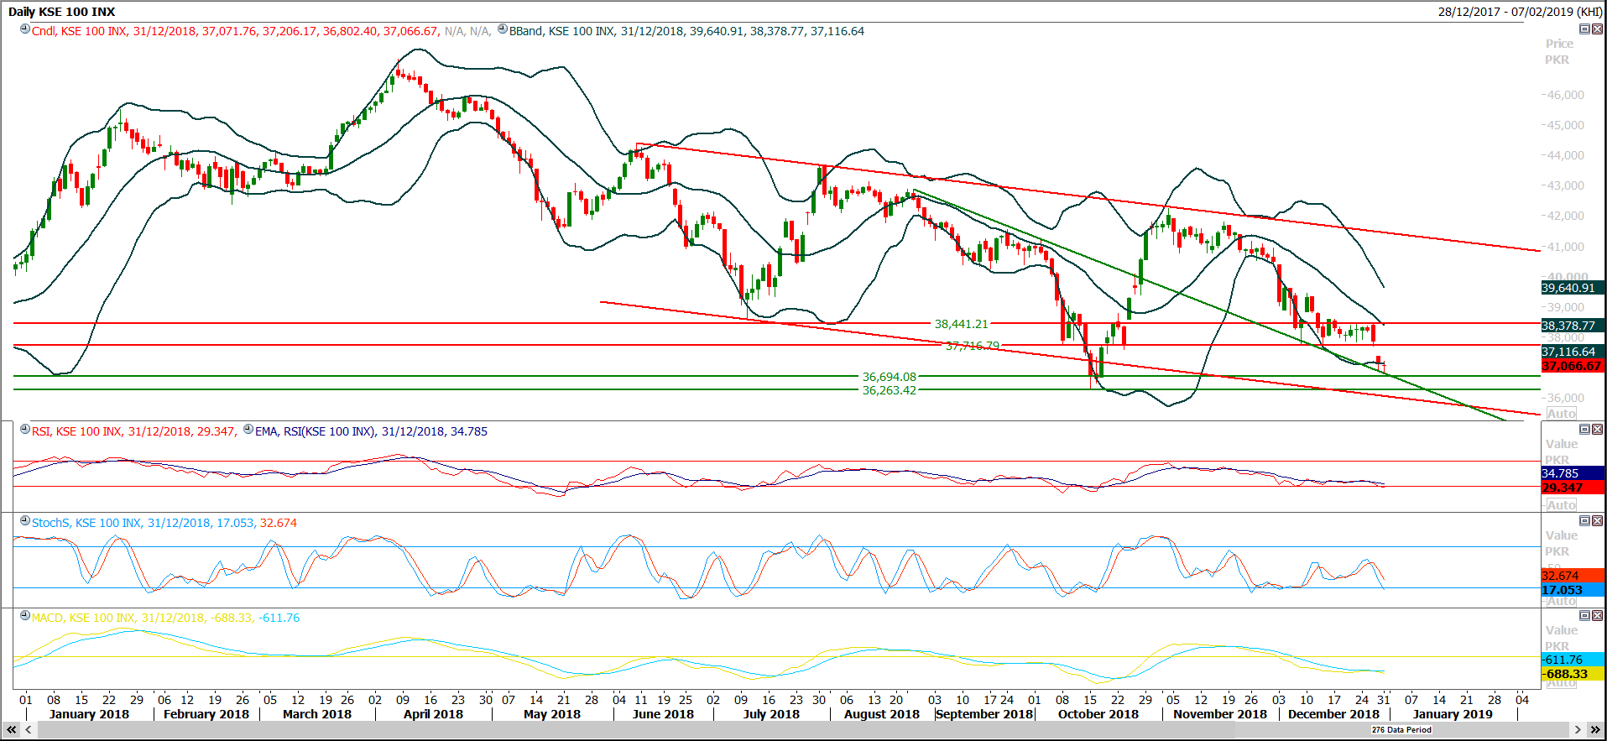The width and height of the screenshot is (1607, 741).
Task: Click the clock icon beside BBand label
Action: [x=503, y=29]
